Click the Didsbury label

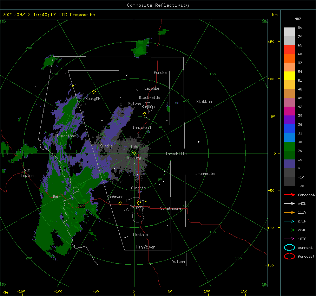[x=132, y=158]
